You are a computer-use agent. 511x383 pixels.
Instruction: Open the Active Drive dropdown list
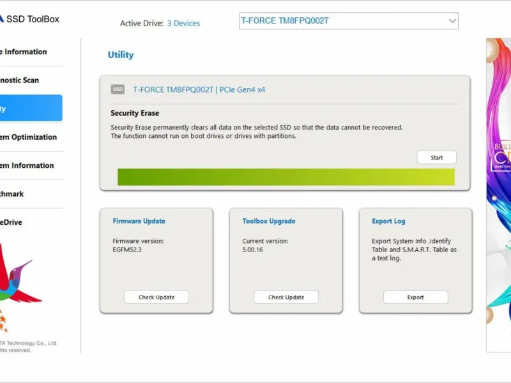pyautogui.click(x=349, y=21)
